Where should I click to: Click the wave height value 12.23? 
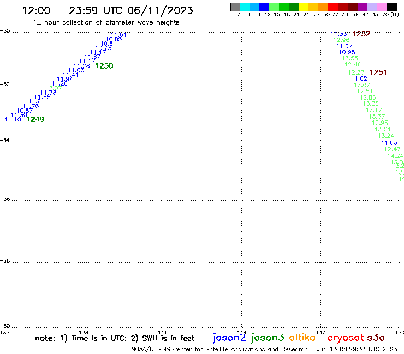(357, 72)
